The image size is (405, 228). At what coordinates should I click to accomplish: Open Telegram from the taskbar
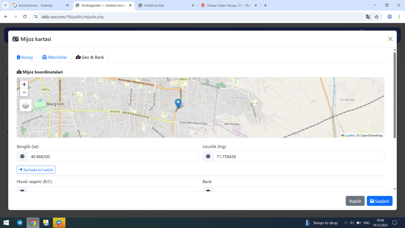[x=20, y=223]
